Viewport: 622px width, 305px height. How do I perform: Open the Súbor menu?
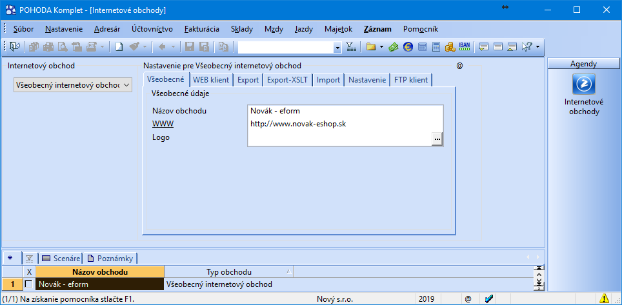point(23,29)
